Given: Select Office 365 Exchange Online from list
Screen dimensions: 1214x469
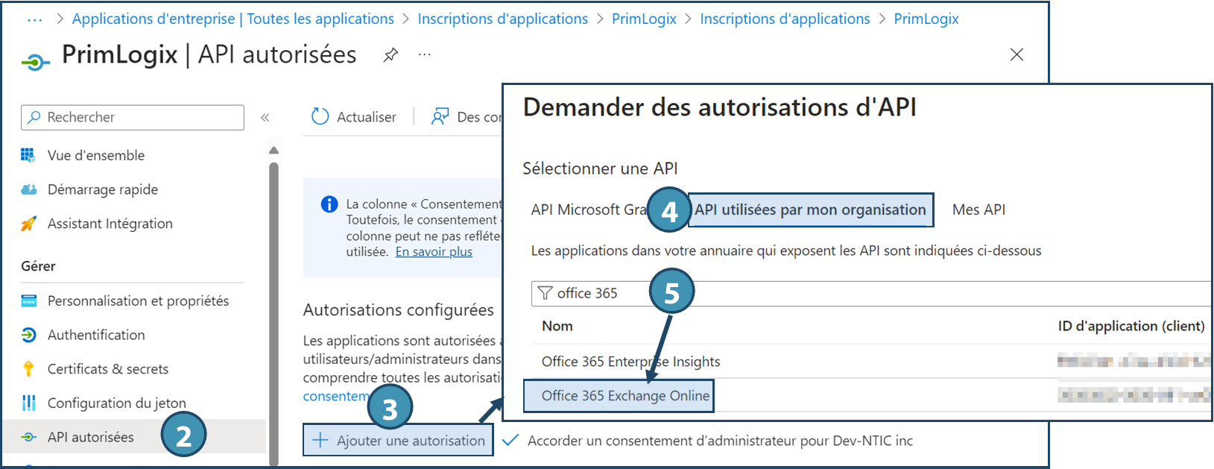Looking at the screenshot, I should point(625,396).
